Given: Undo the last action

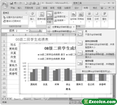Looking at the screenshot, I should tap(15, 3).
